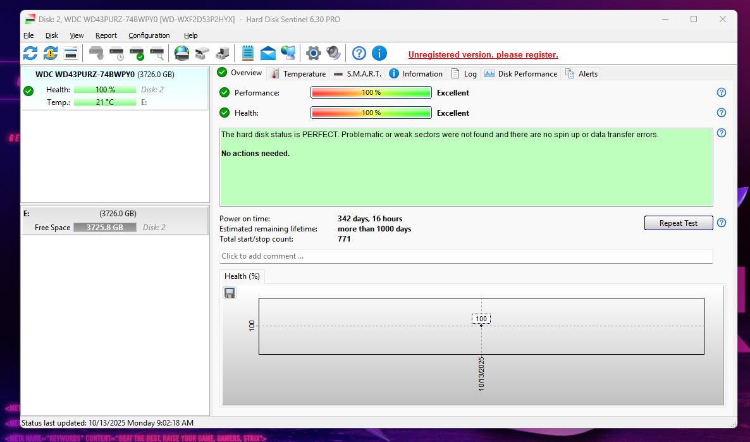Click the 10/13/2025 date label on graph
Image resolution: width=750 pixels, height=442 pixels.
481,374
